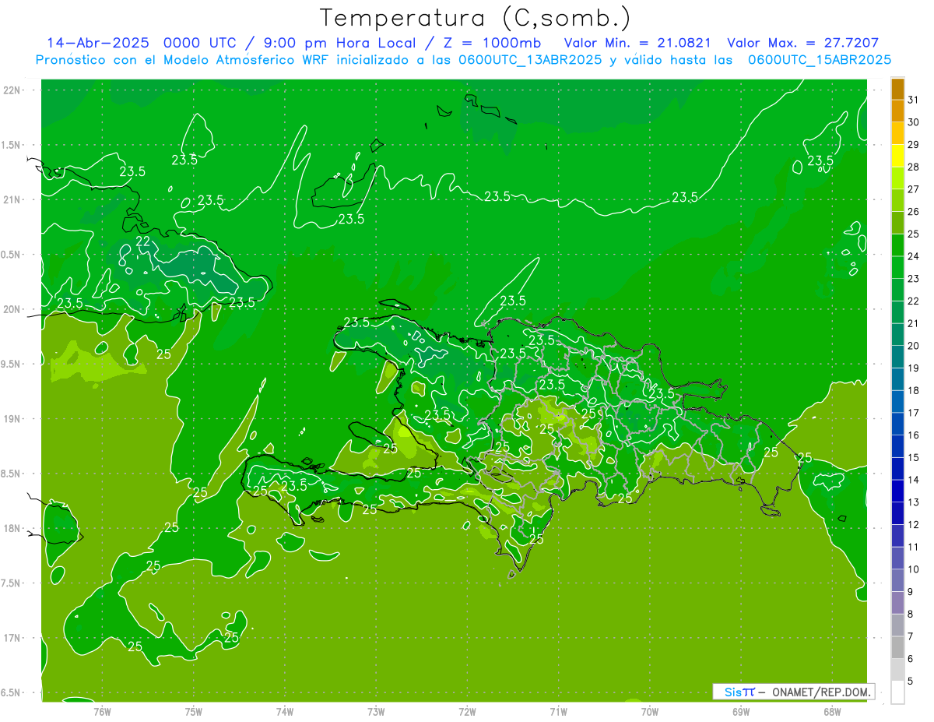Click the '75W' longitude axis label
Viewport: 934px width, 722px height.
click(194, 711)
